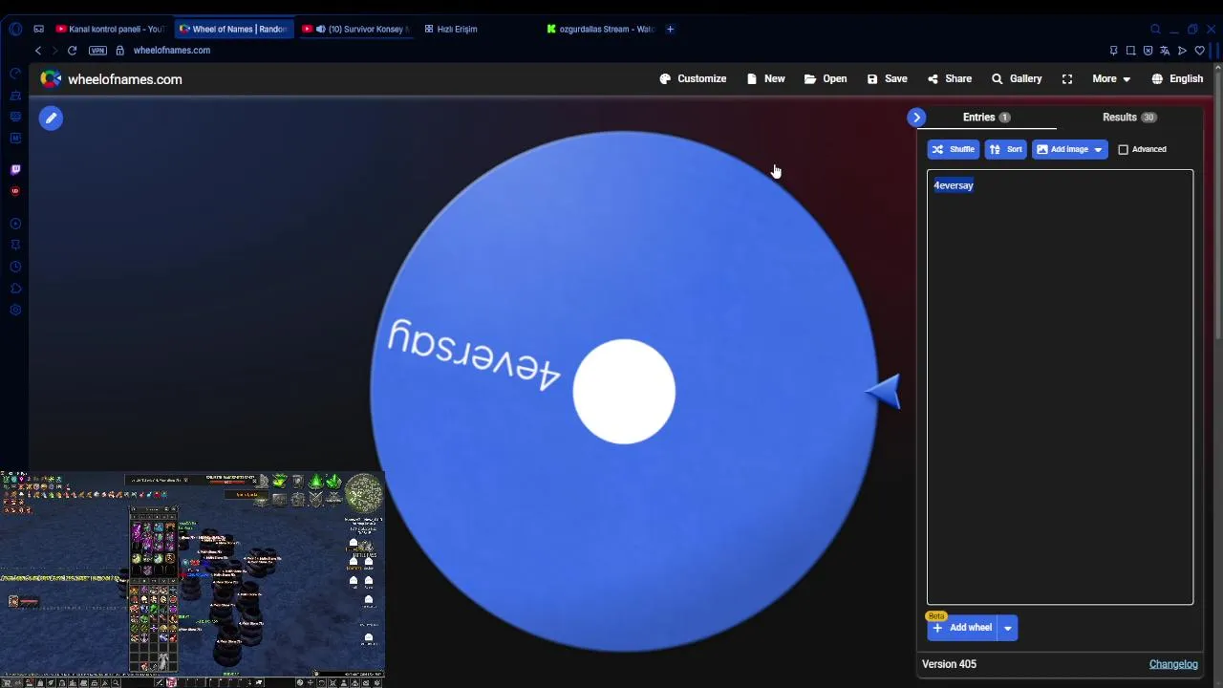
Task: Switch to Survivor Konsey YouTube tab
Action: point(358,29)
